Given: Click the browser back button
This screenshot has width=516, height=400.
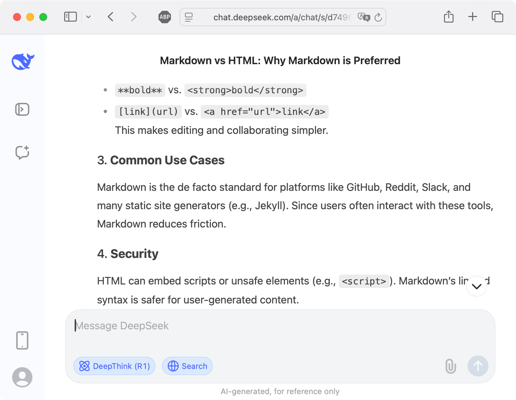Looking at the screenshot, I should [110, 17].
